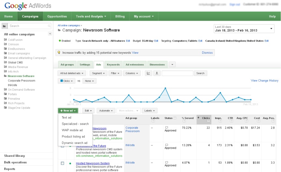Open the INKnife ad group in sidebar
The width and height of the screenshot is (281, 172).
click(12, 85)
